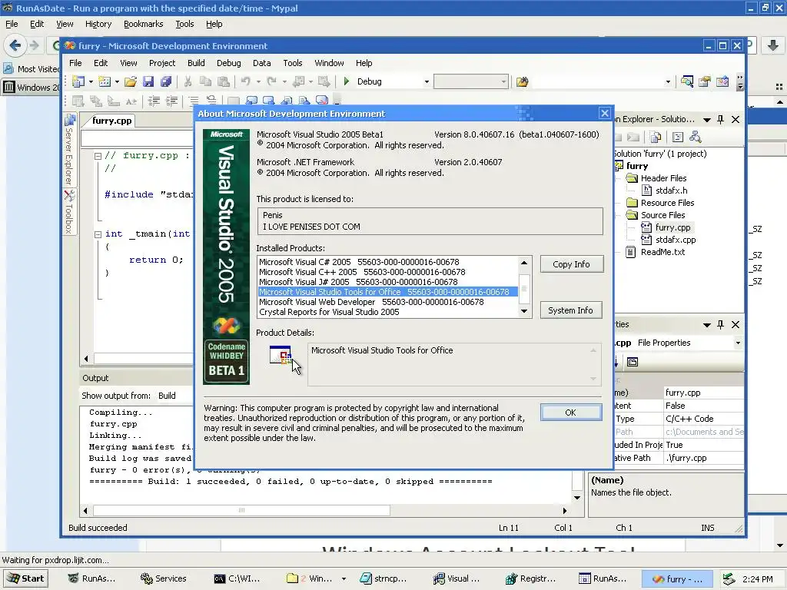Click the Redo arrow icon
Viewport: 787px width, 590px height.
[271, 81]
